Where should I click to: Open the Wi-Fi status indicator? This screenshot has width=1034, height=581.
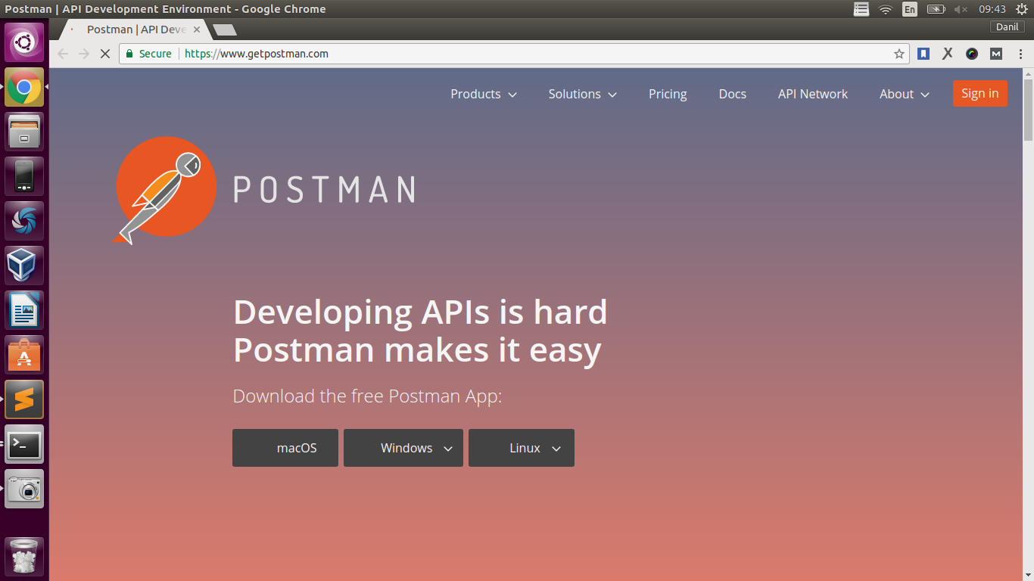point(885,9)
